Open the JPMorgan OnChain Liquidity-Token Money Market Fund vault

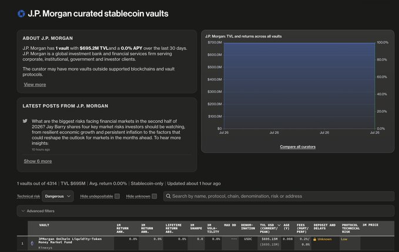[70, 241]
